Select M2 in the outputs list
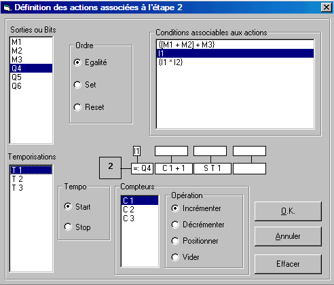The width and height of the screenshot is (334, 285). [31, 51]
